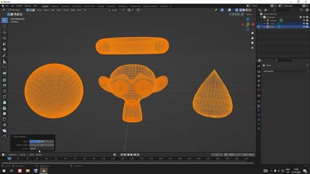The image size is (310, 174).
Task: Select the Shear tool
Action: click(4, 130)
